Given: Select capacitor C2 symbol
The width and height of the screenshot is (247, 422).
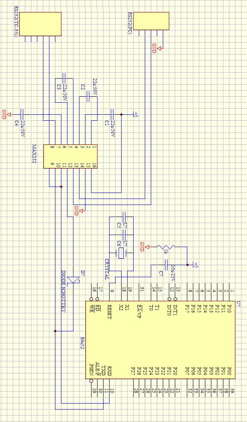Looking at the screenshot, I should coord(88,97).
